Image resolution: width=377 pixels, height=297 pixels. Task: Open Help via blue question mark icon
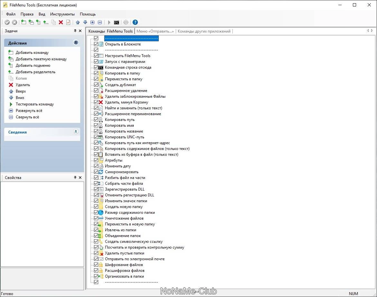click(135, 22)
